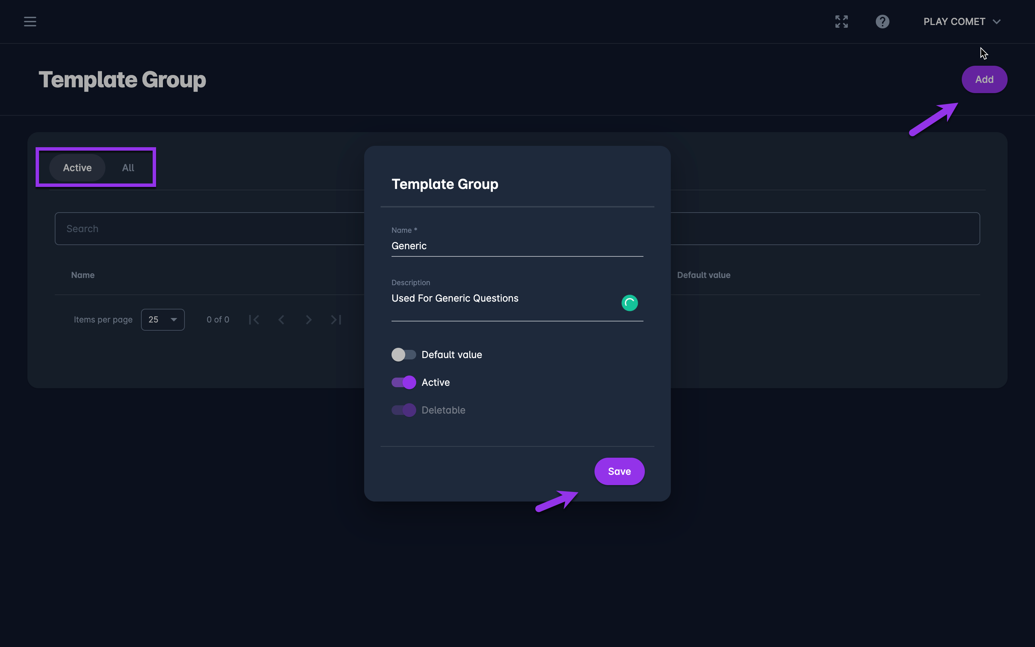Enable the Default value toggle
Image resolution: width=1035 pixels, height=647 pixels.
click(403, 355)
